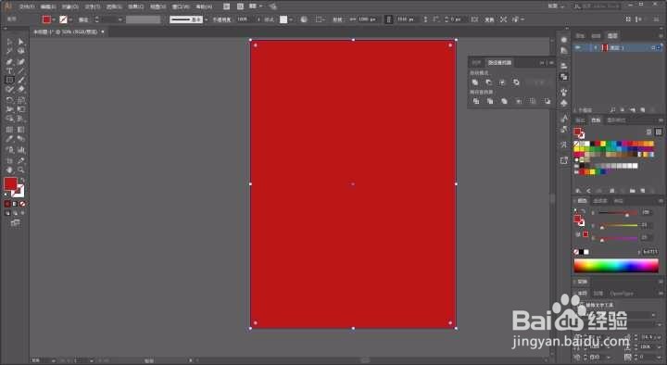
Task: Create new layer in Layers panel
Action: tap(643, 109)
